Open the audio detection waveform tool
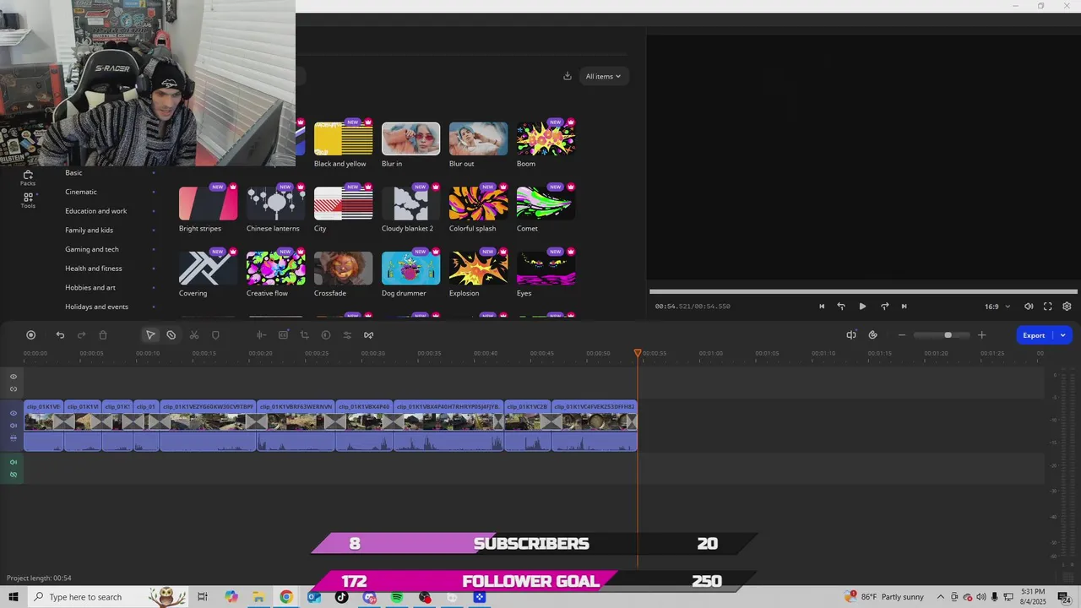 tap(262, 335)
